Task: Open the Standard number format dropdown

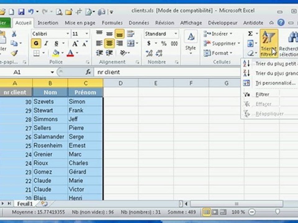Action: (176, 34)
